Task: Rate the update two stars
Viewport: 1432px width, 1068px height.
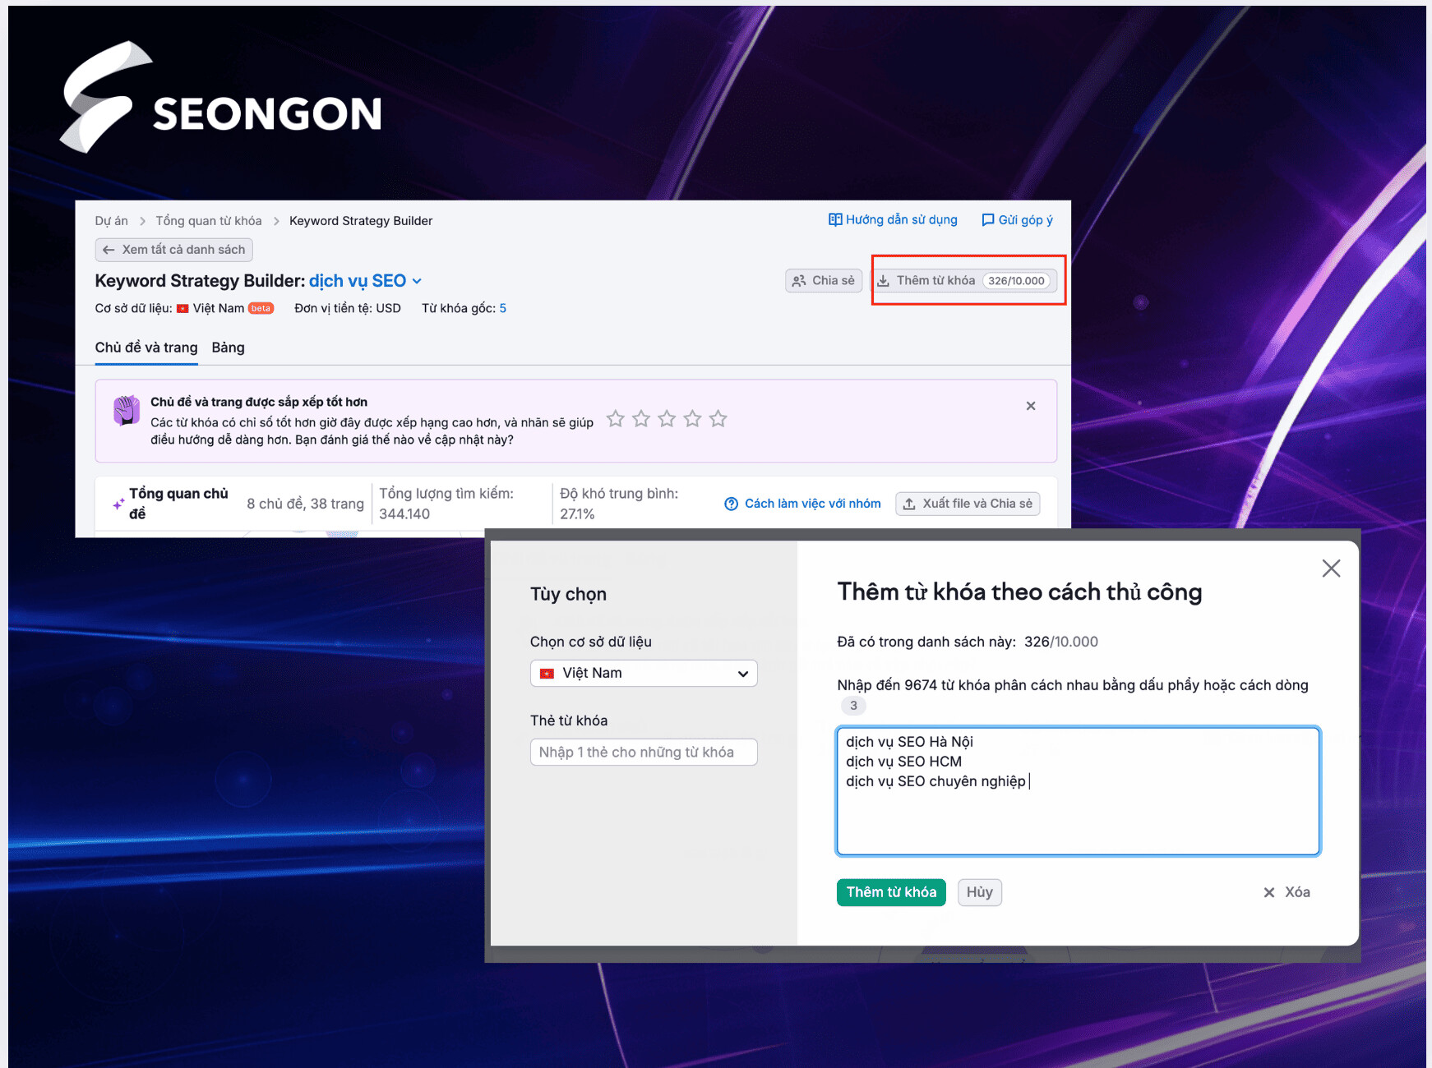Action: (x=641, y=419)
